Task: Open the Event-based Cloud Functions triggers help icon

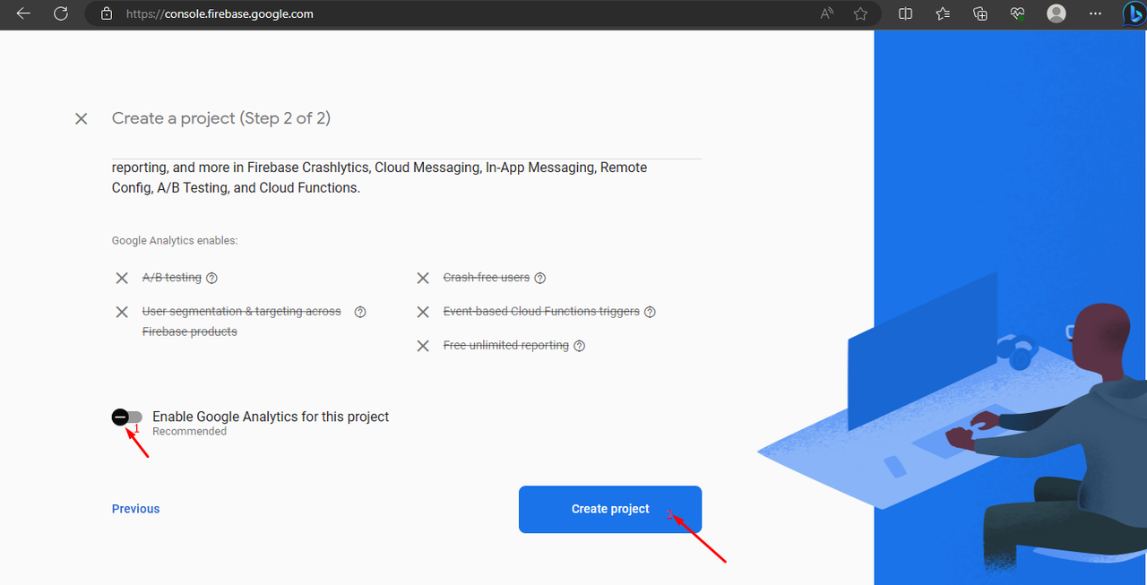Action: 650,311
